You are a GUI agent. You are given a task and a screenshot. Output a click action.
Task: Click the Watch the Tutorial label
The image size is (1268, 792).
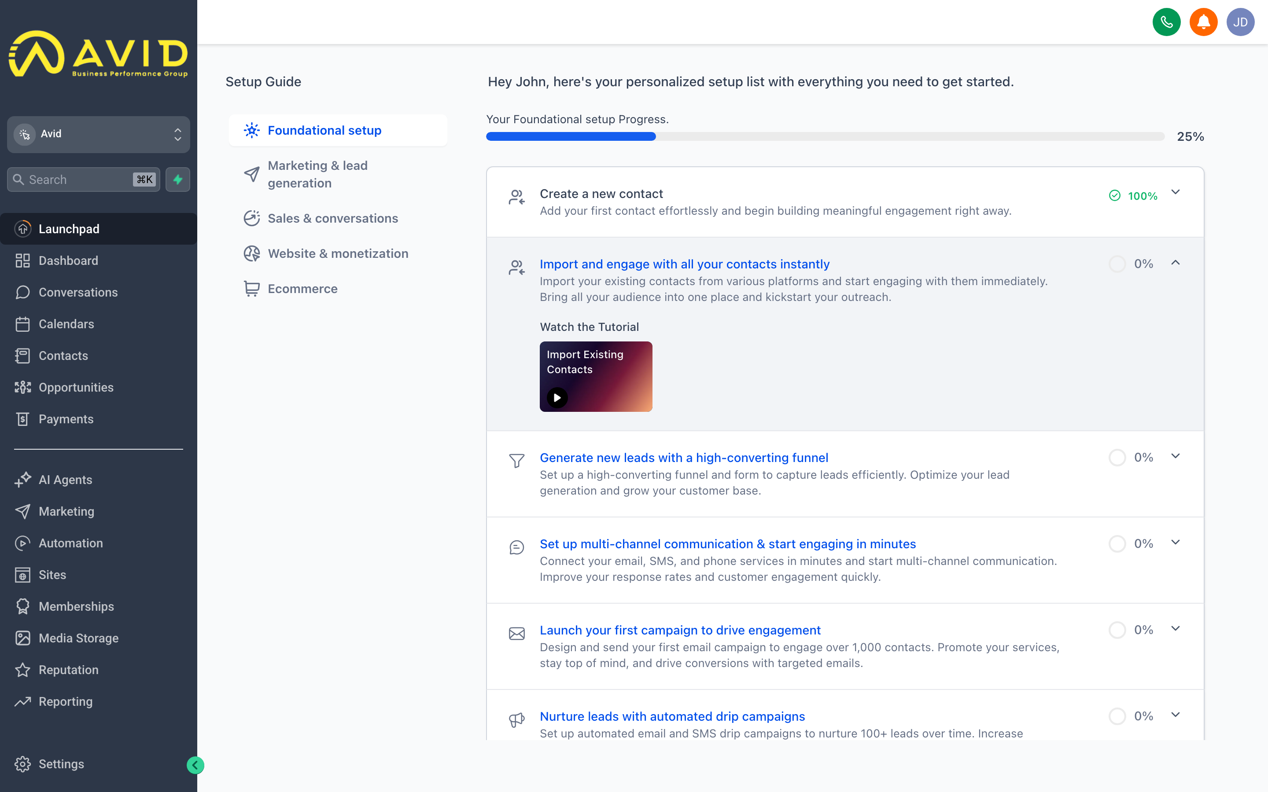(x=589, y=327)
